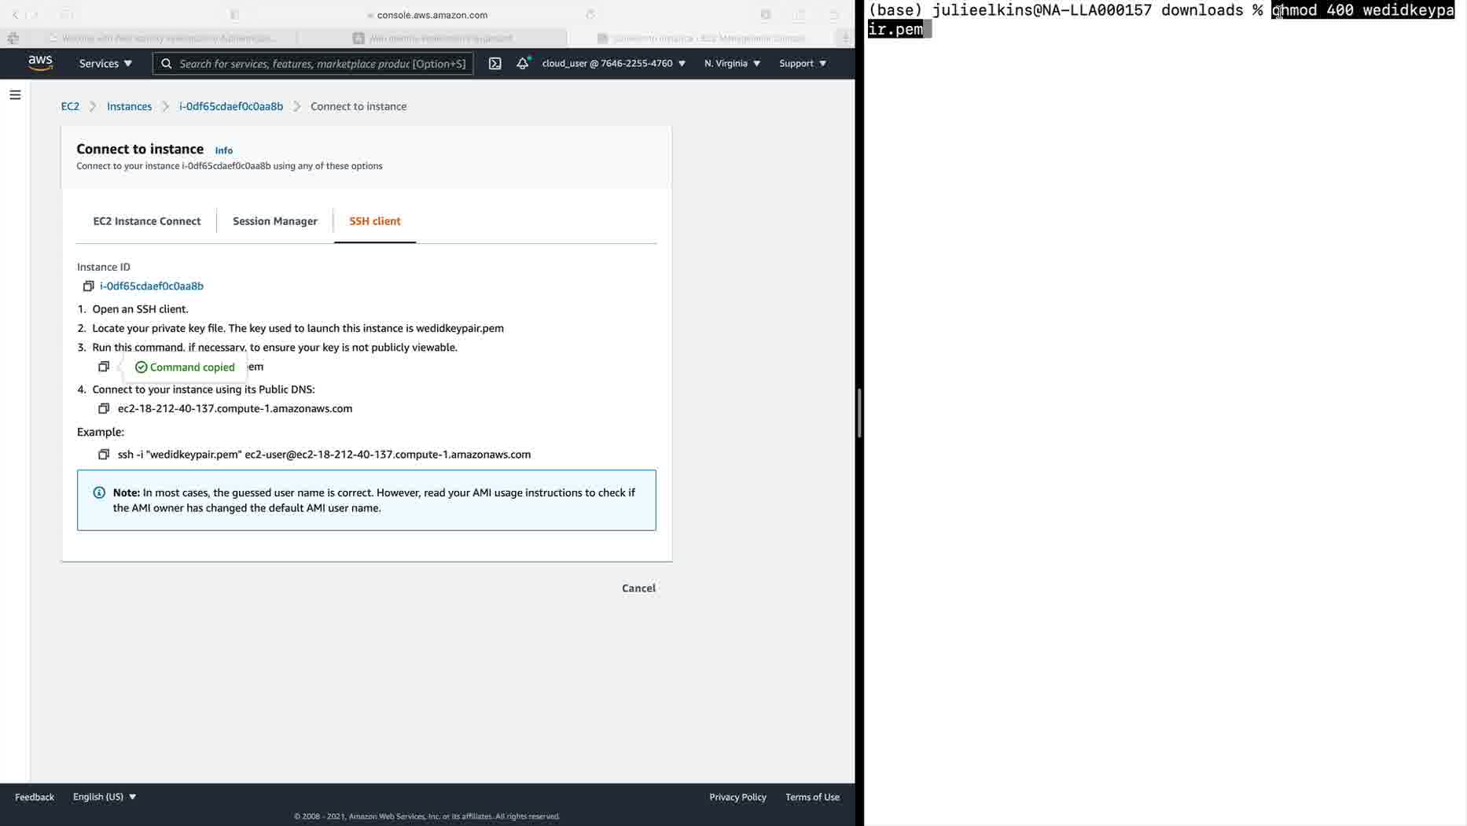Image resolution: width=1467 pixels, height=826 pixels.
Task: Switch to the Session Manager tab
Action: coord(275,221)
